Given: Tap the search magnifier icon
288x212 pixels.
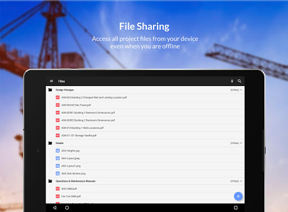Looking at the screenshot, I should click(240, 81).
